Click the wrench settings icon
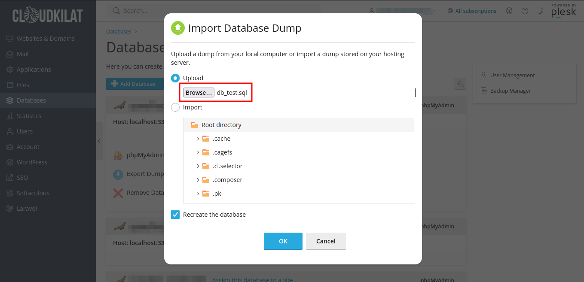The image size is (584, 282). pos(460,84)
